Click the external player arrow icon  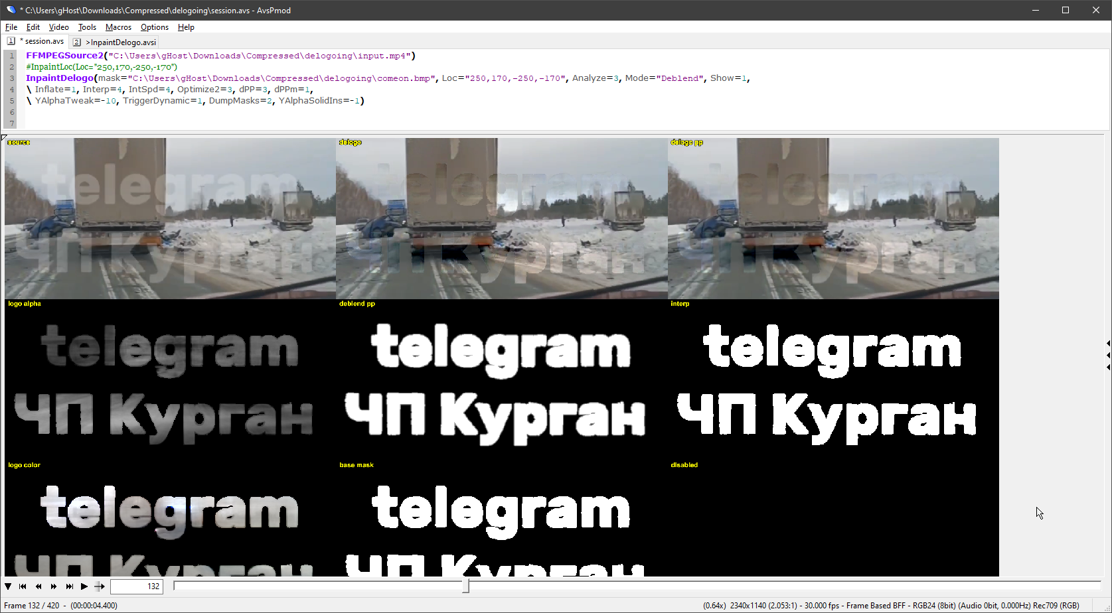click(x=100, y=586)
